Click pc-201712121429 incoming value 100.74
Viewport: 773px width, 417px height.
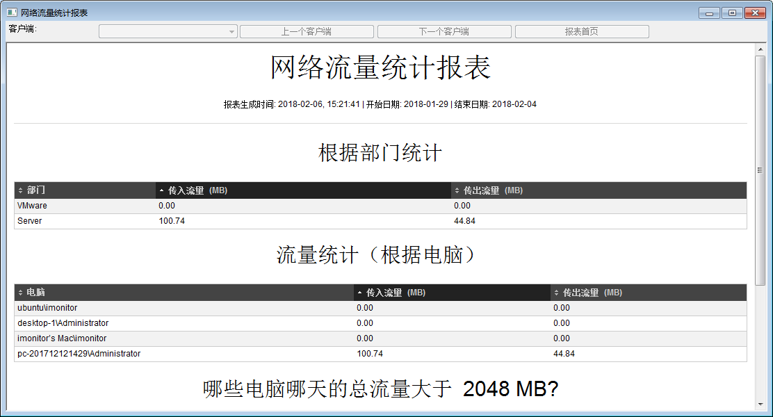click(370, 354)
